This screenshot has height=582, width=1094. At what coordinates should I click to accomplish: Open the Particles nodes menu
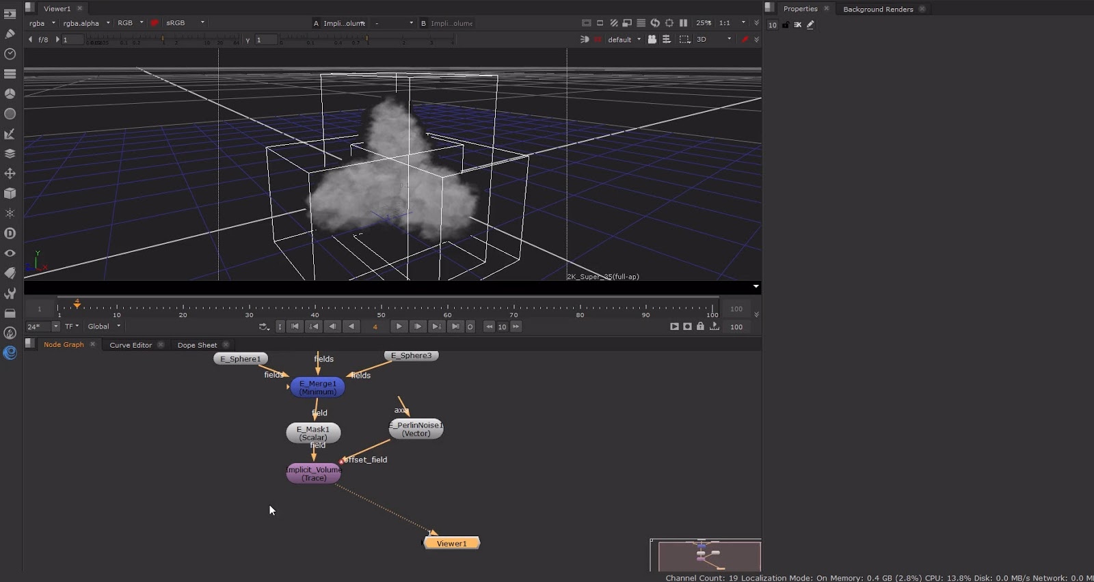click(10, 213)
